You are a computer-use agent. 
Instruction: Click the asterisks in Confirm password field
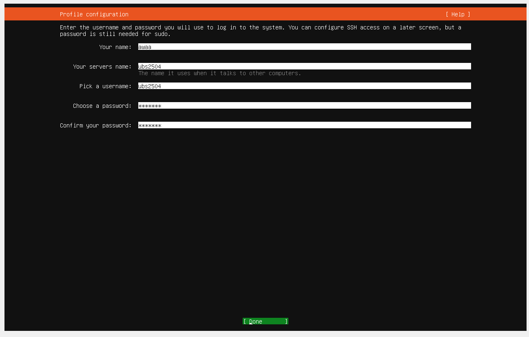(x=150, y=125)
